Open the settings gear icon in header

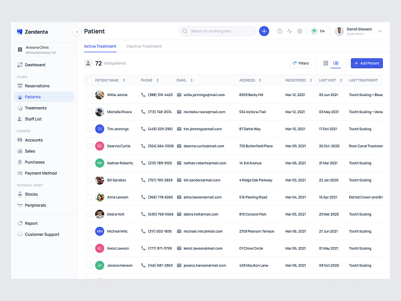[x=300, y=31]
